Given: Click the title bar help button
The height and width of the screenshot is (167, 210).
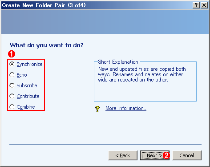Looking at the screenshot, I should point(196,5).
